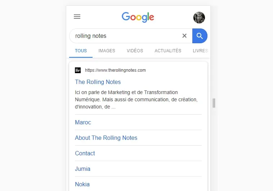273x191 pixels.
Task: Open the account profile avatar
Action: 199,18
